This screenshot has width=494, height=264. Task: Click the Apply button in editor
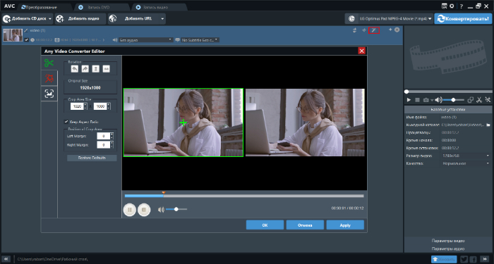(345, 225)
